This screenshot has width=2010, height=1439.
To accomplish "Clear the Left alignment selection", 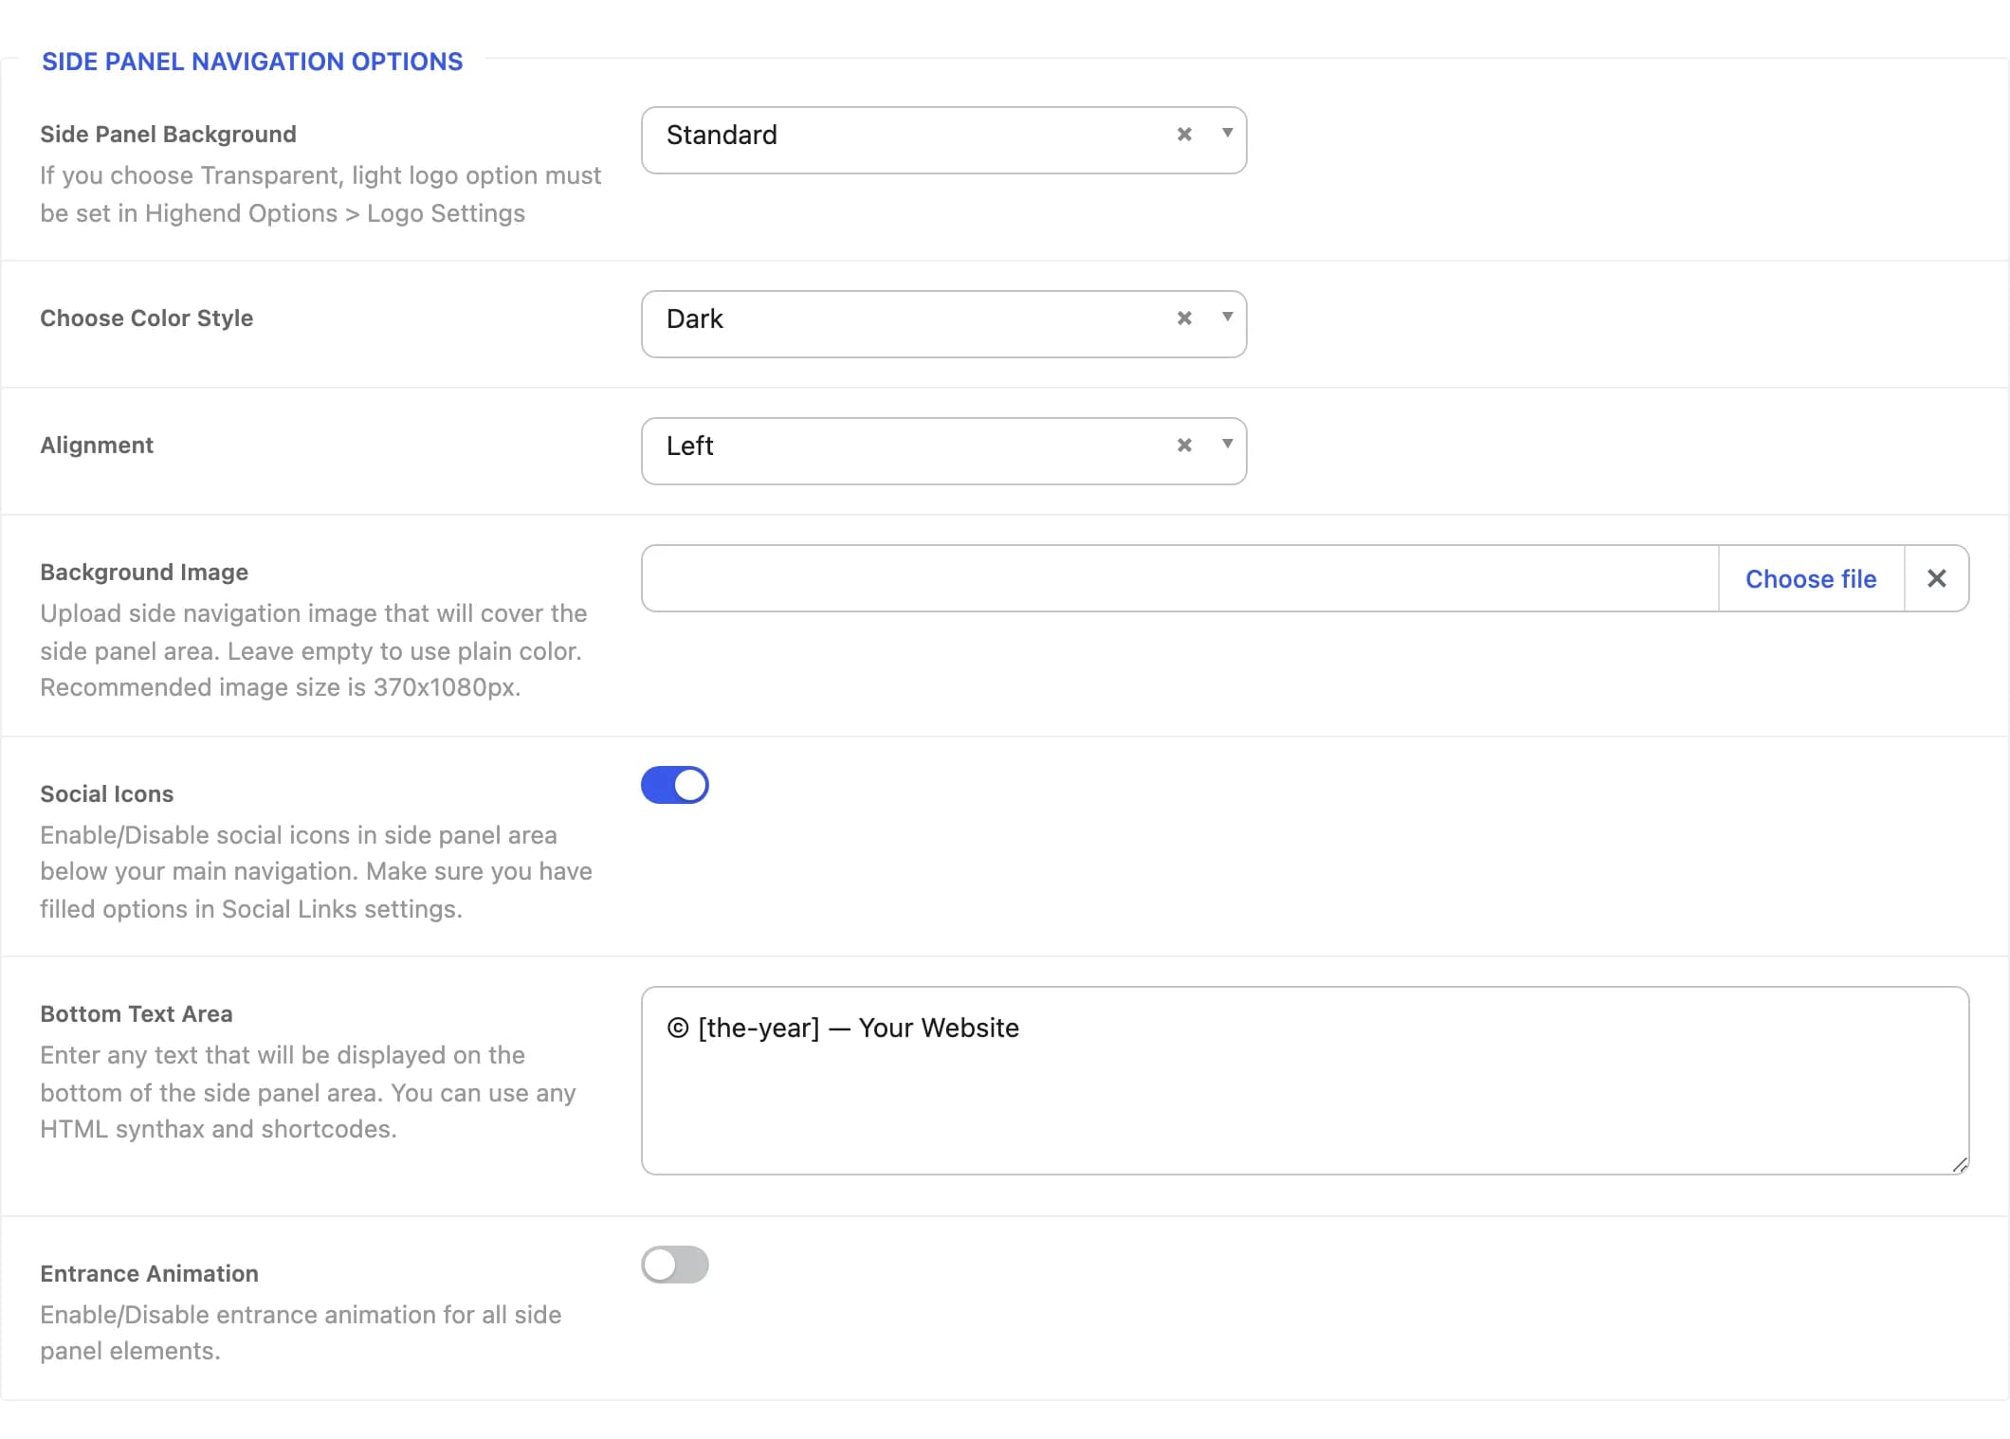I will click(x=1184, y=446).
